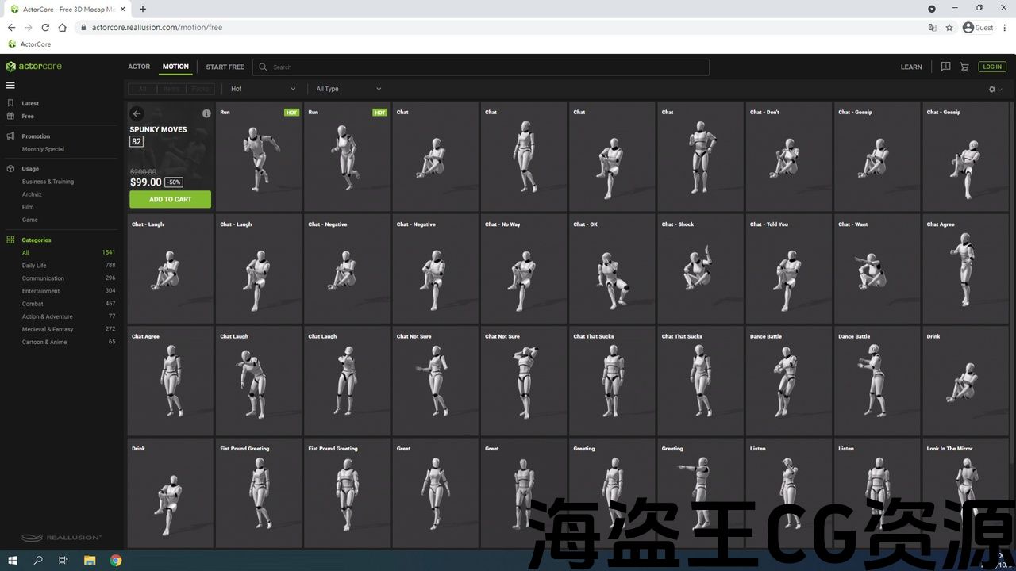Open the shopping cart icon
Viewport: 1016px width, 571px height.
964,67
